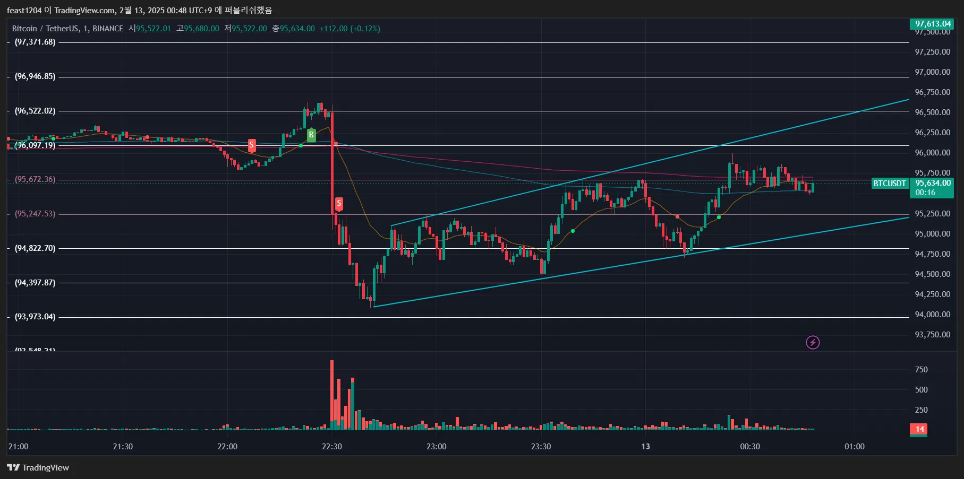The height and width of the screenshot is (479, 964).
Task: Click the red 14 volume value tag
Action: click(919, 429)
